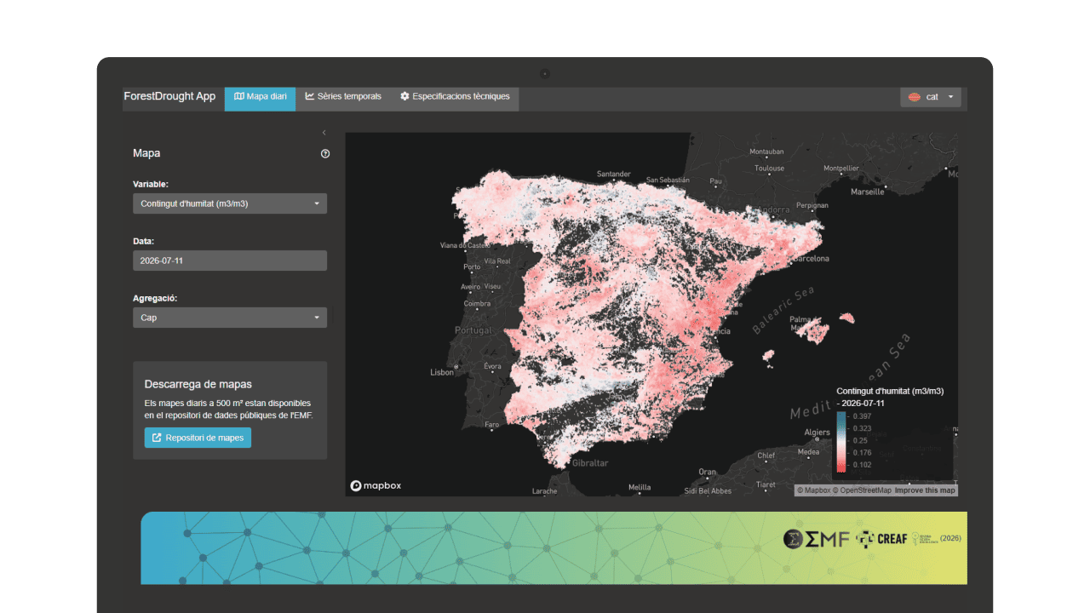The height and width of the screenshot is (613, 1090).
Task: Click the CREAF logo in the footer
Action: click(x=881, y=538)
